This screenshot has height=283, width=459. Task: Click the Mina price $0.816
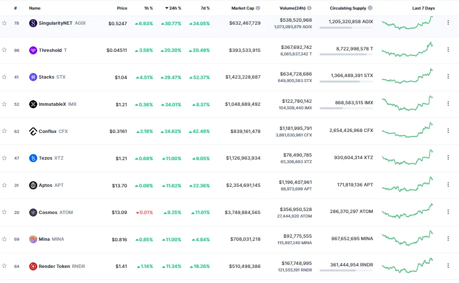[119, 239]
